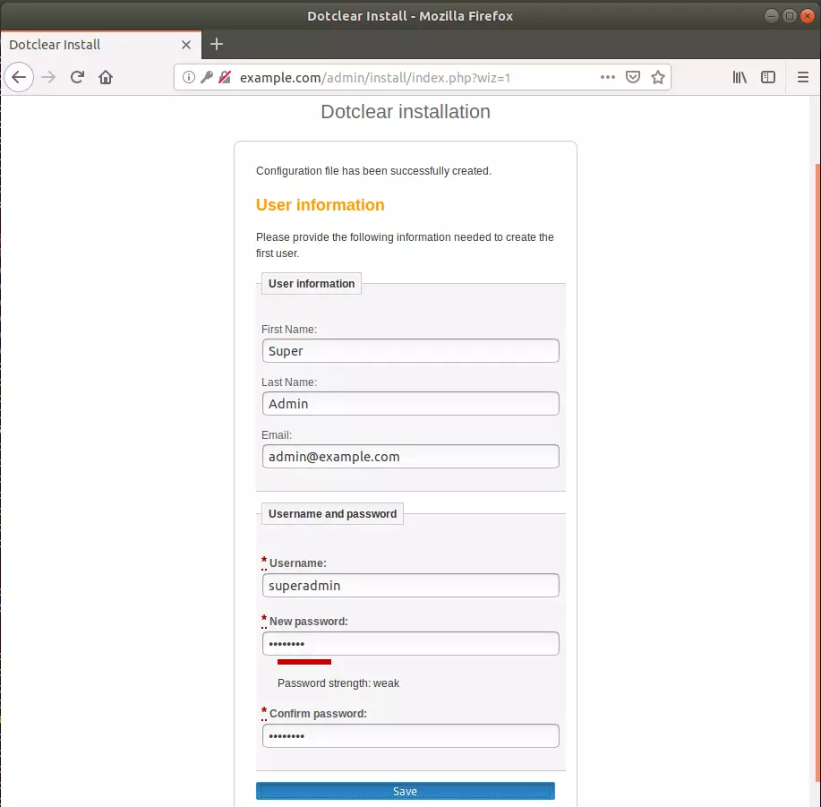Click the 'First Name:' label

tap(289, 330)
